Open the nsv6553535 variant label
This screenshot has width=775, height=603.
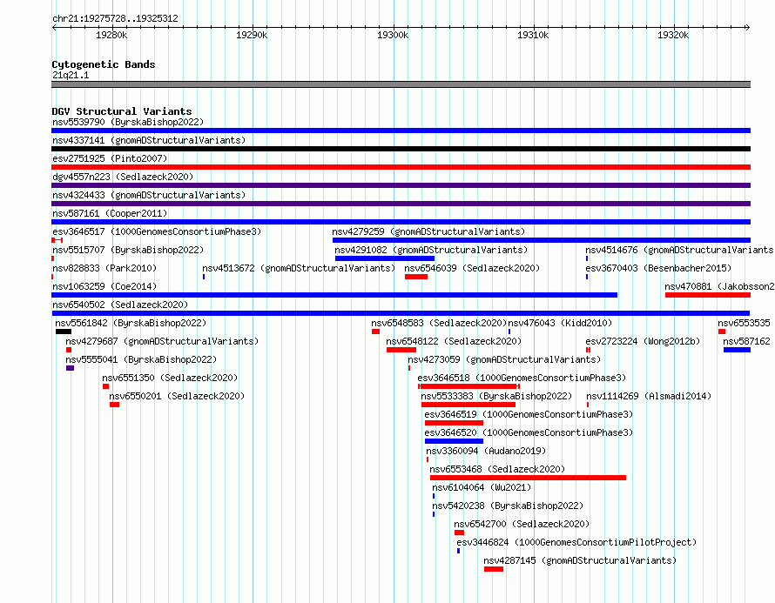(x=744, y=323)
